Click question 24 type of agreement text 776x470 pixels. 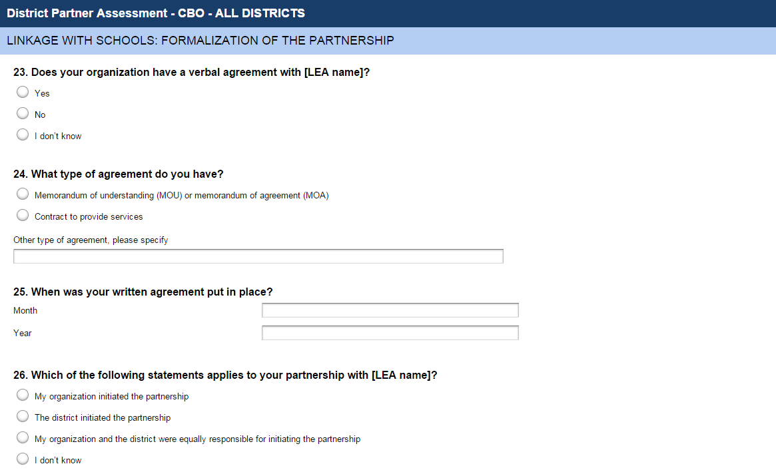tap(119, 174)
